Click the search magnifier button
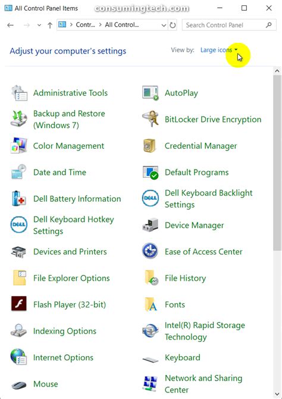 269,25
